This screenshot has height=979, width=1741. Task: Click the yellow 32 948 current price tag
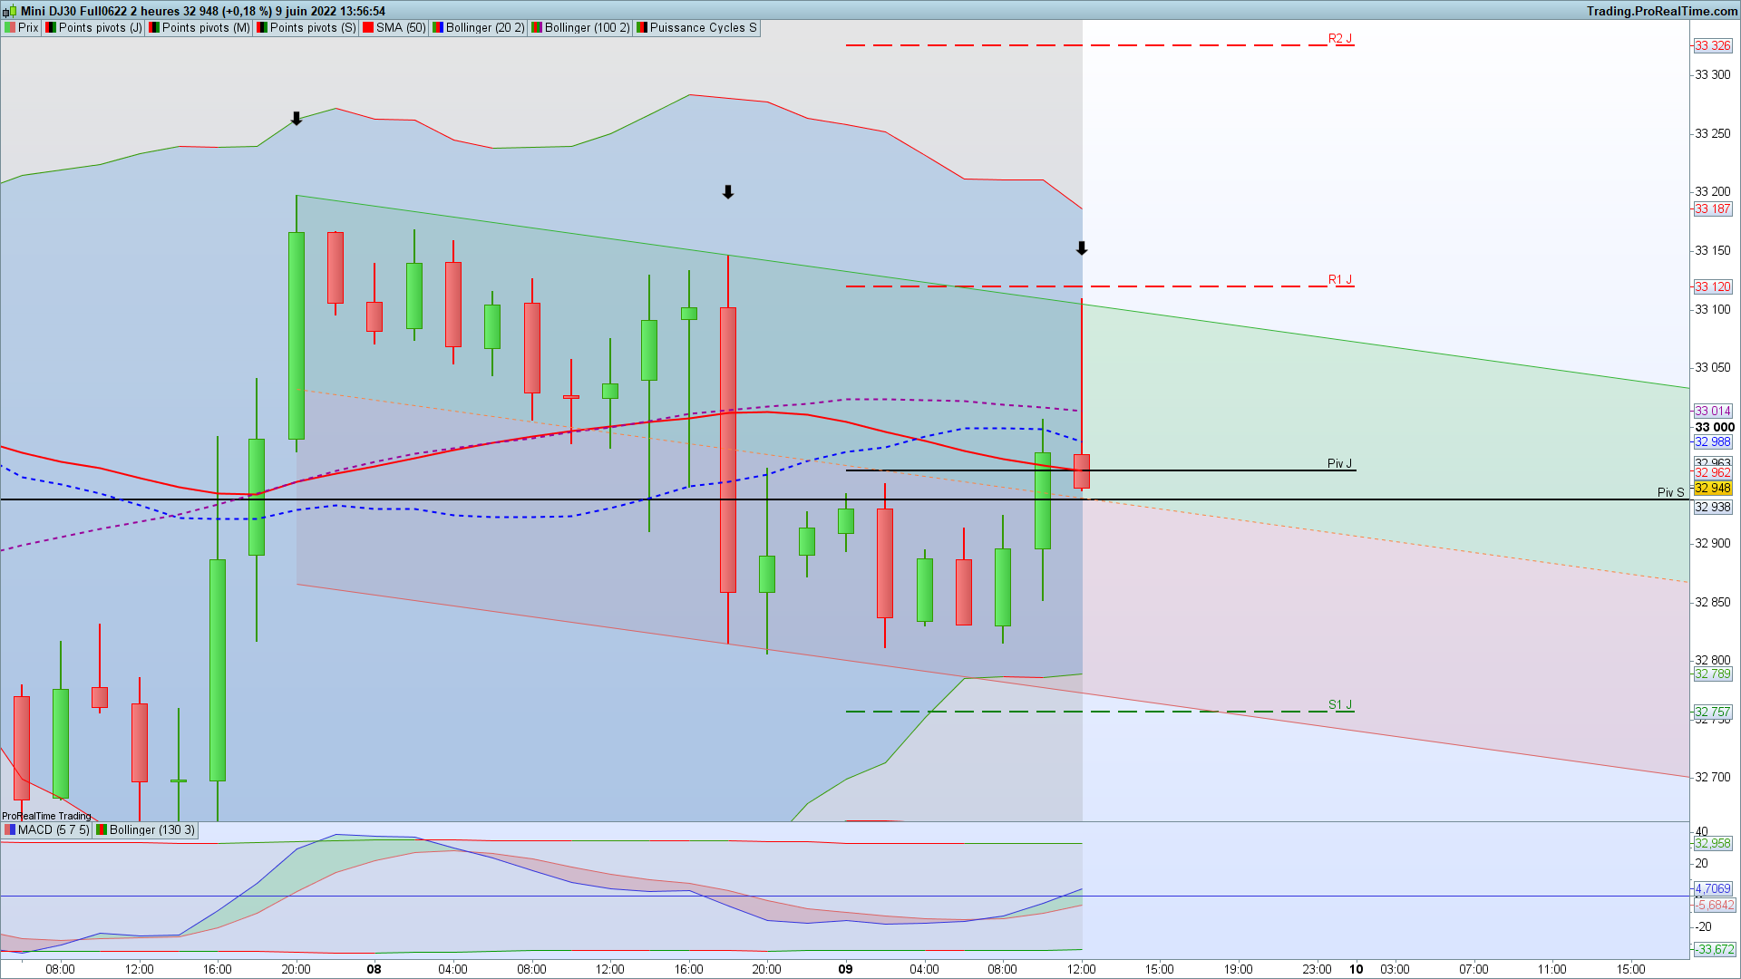[1712, 489]
